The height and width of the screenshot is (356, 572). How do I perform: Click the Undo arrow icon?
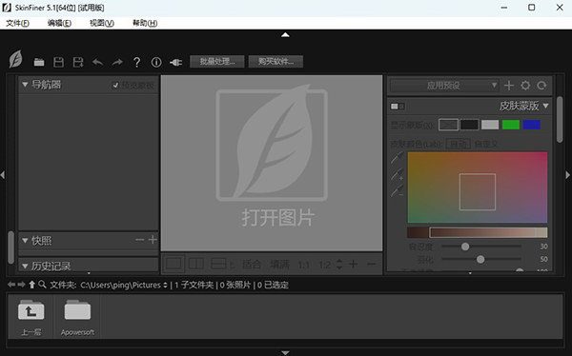98,62
